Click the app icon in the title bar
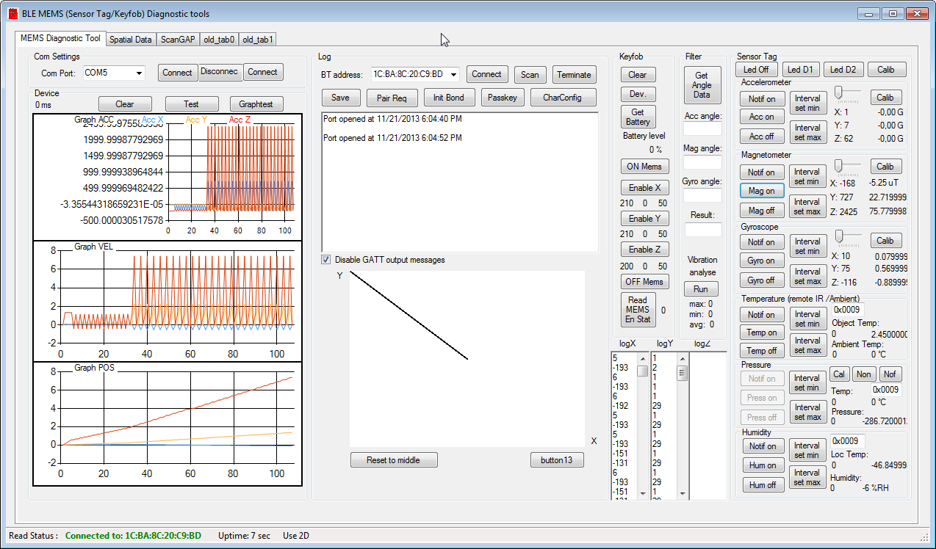 point(12,13)
